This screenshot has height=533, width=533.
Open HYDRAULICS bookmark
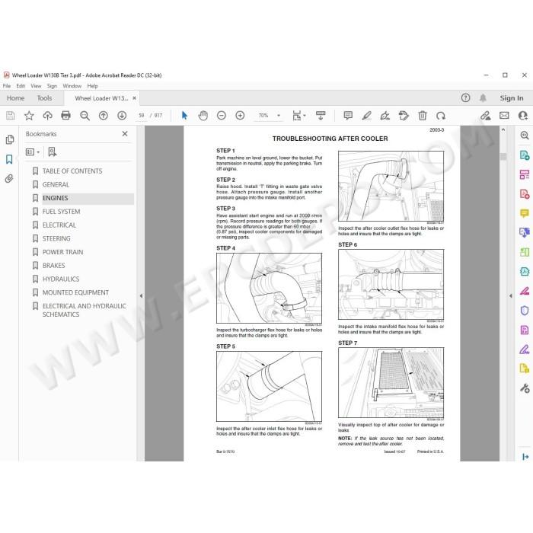click(61, 279)
